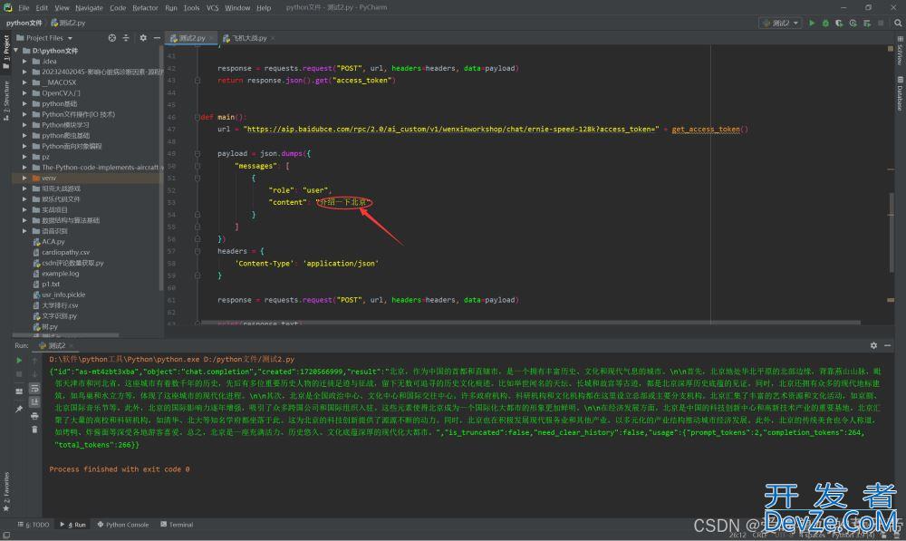Click the Up stack trace arrow in Run panel
Screen dimensions: 906x541
click(34, 360)
